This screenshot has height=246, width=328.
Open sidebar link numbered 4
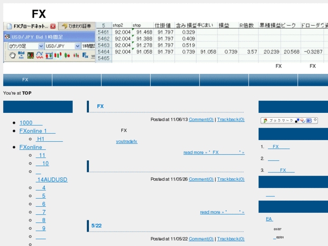click(41, 188)
